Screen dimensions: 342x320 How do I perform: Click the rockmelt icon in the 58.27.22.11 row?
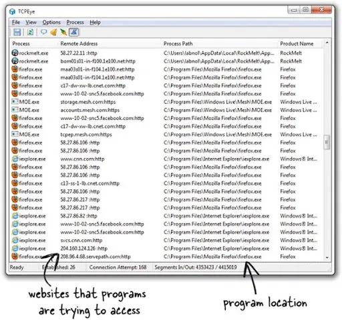pos(15,53)
